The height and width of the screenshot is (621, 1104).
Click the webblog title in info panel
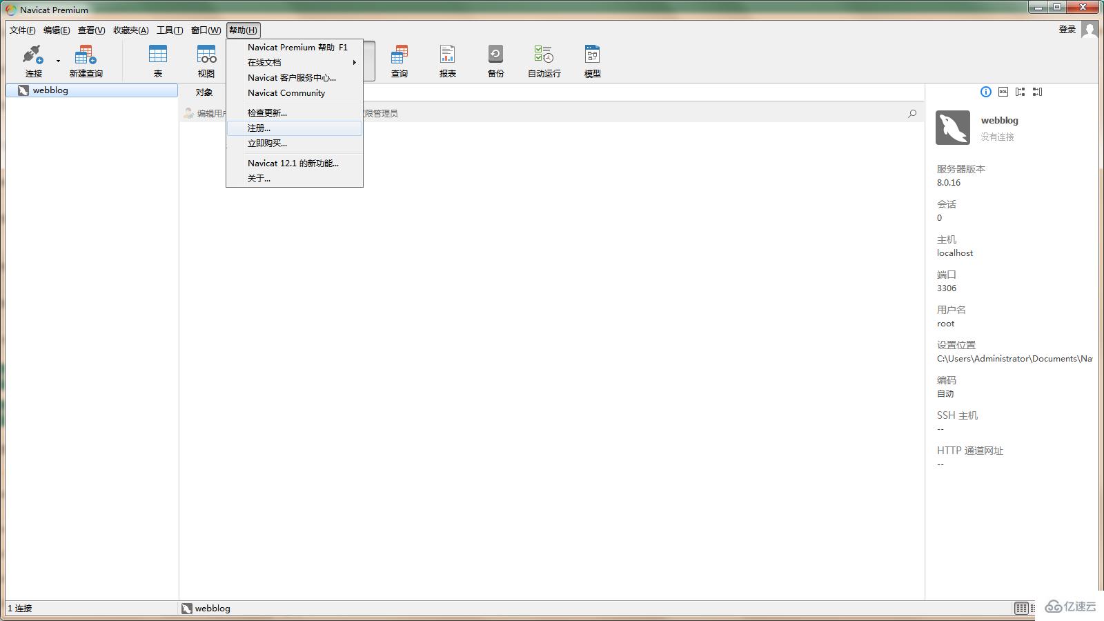pos(1000,120)
